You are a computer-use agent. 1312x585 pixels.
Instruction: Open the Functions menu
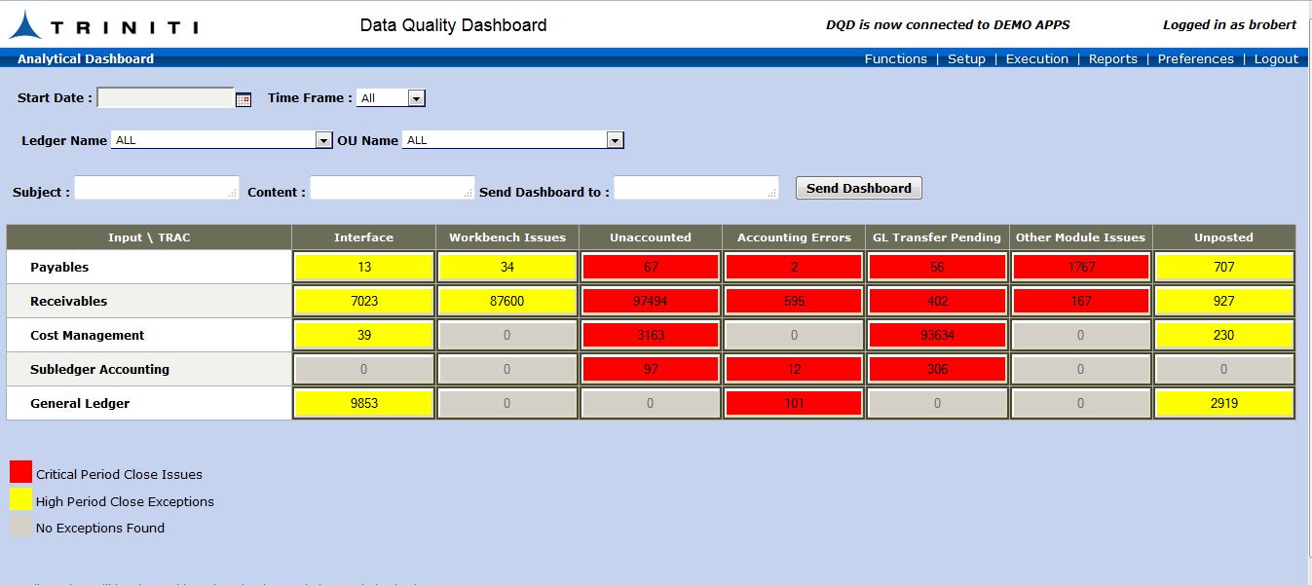click(x=894, y=58)
